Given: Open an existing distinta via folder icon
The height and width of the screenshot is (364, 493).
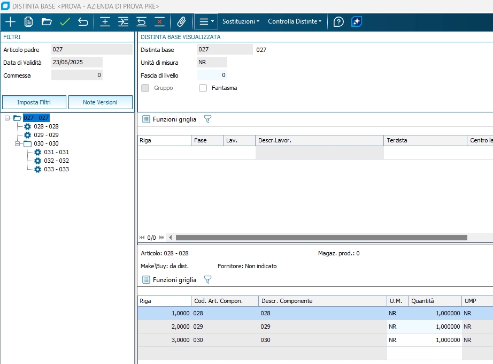Looking at the screenshot, I should (x=47, y=22).
